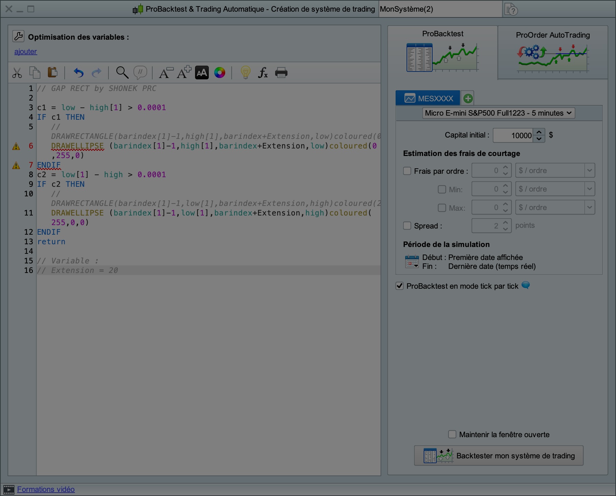
Task: Switch to the ProBacktest tab
Action: coord(442,52)
